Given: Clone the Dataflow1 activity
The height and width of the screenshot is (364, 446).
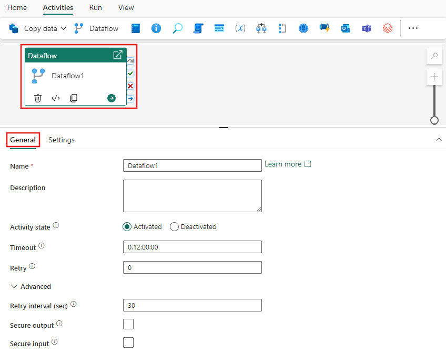Looking at the screenshot, I should point(73,98).
